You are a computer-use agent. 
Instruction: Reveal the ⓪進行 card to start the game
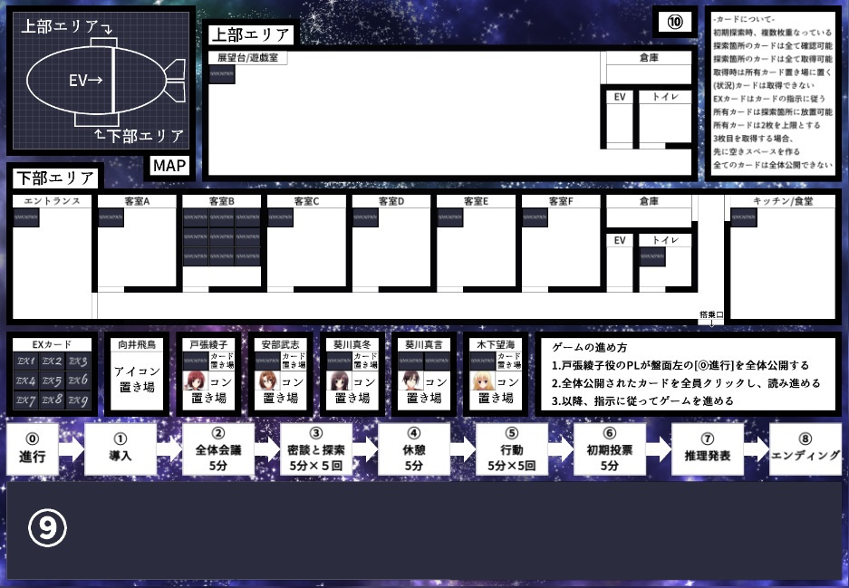34,449
